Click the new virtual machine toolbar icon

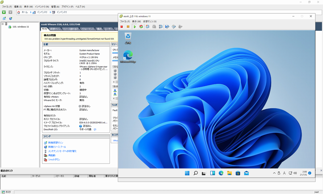[4, 18]
